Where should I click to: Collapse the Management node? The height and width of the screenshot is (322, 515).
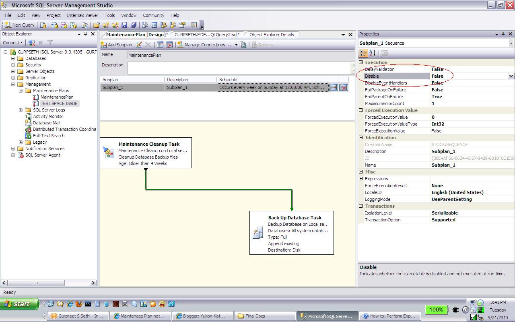(13, 84)
